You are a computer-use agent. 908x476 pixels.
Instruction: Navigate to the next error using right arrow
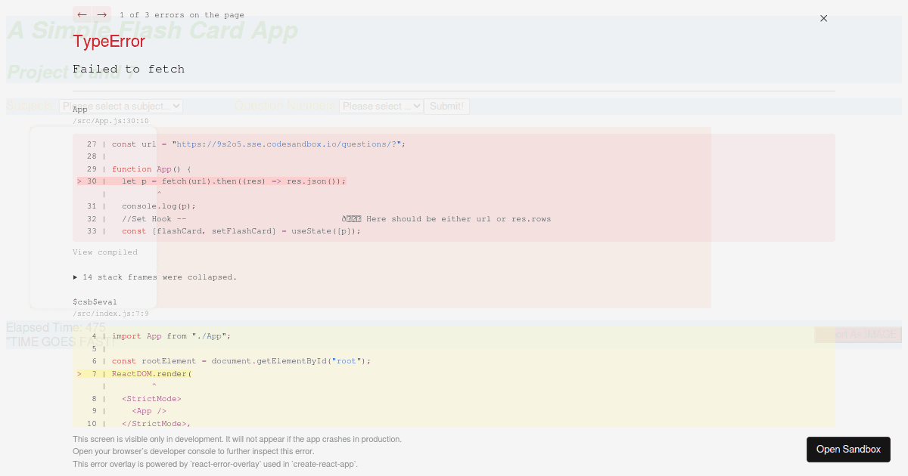pyautogui.click(x=101, y=14)
